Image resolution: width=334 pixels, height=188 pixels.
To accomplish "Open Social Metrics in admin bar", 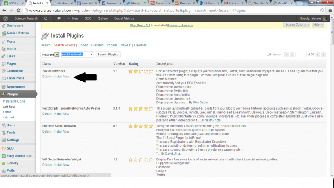I will pyautogui.click(x=124, y=18).
